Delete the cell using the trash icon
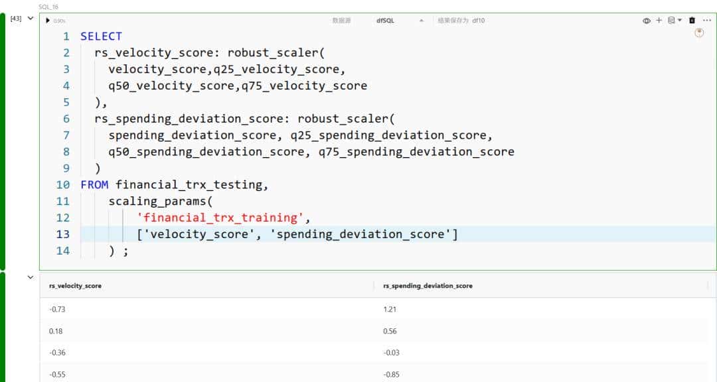Viewport: 717px width, 382px height. (x=692, y=21)
